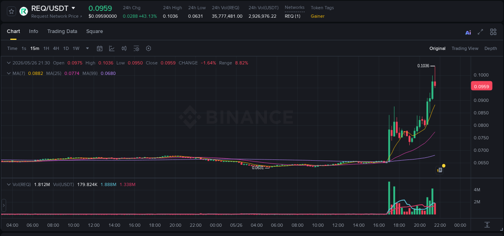Select the 4H interval
The width and height of the screenshot is (504, 236).
[56, 48]
